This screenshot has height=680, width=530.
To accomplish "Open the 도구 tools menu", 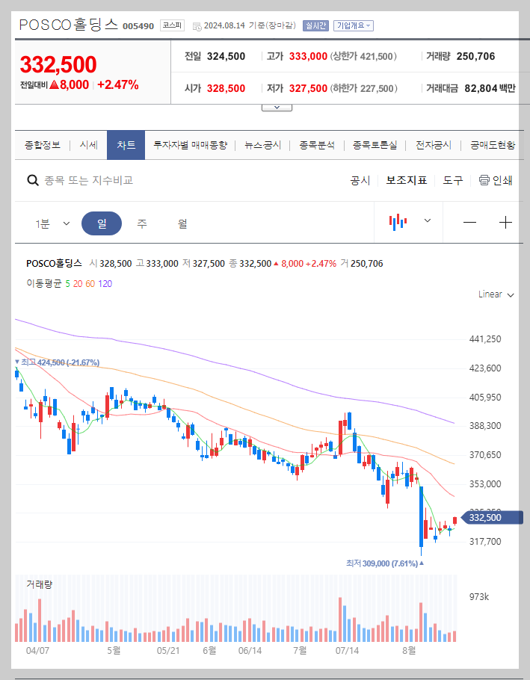I will coord(452,180).
